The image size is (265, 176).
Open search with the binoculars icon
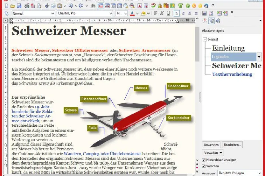93,6
